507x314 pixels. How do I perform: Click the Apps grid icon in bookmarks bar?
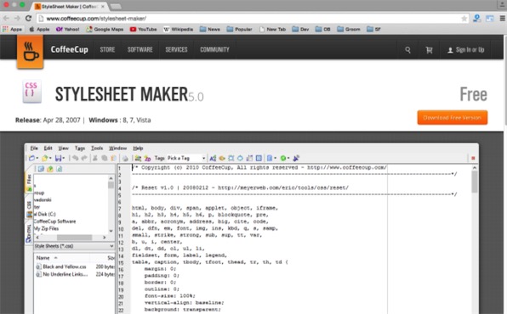5,29
